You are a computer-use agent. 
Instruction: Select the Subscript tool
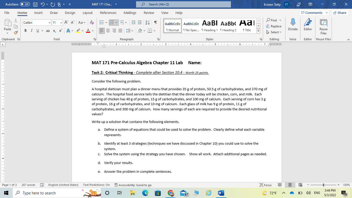54,30
